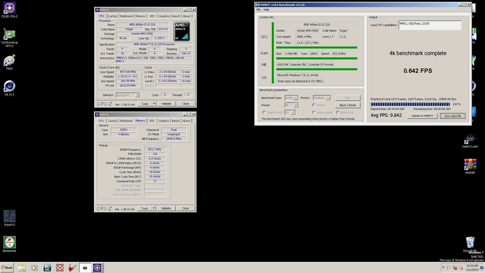Click the Show desktop button

click(482, 268)
